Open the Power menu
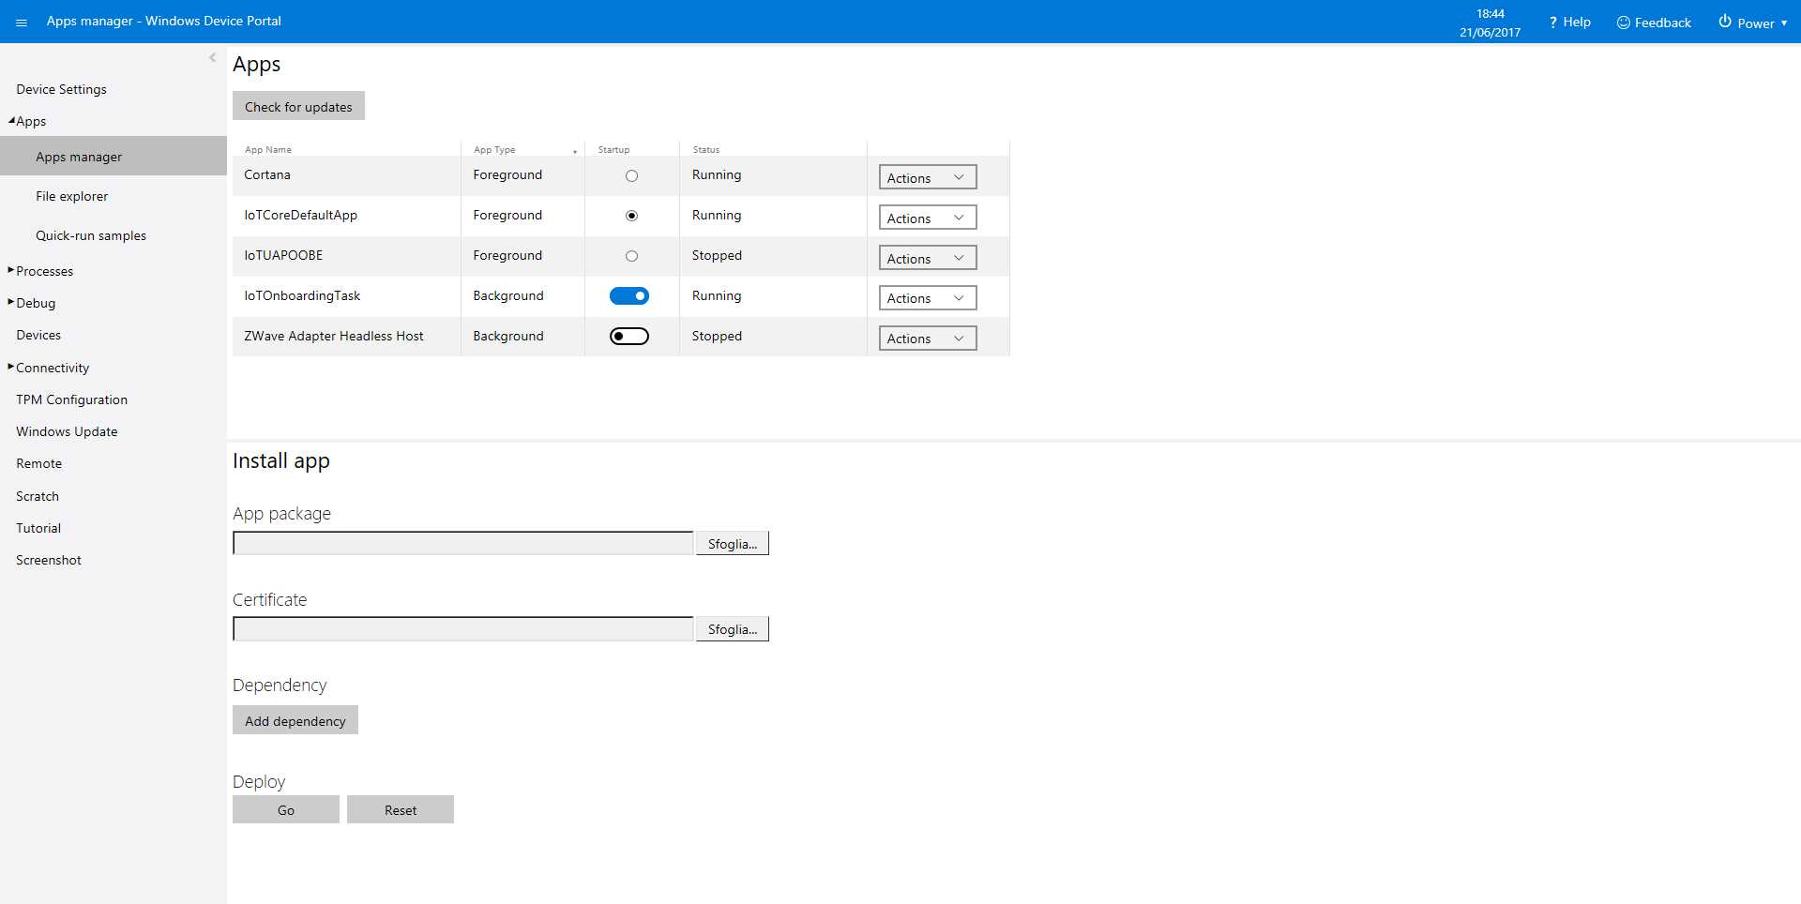Image resolution: width=1801 pixels, height=904 pixels. coord(1753,23)
